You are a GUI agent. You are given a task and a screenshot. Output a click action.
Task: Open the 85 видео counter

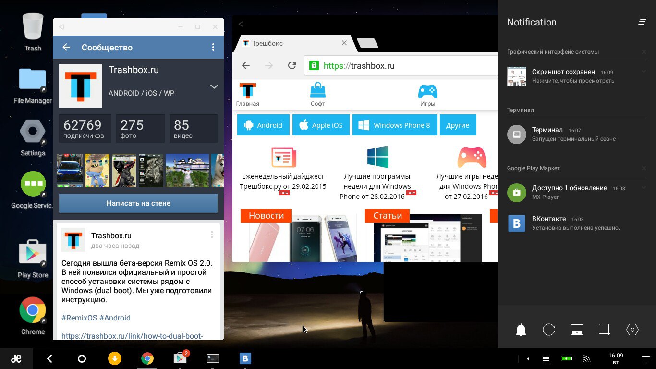point(194,129)
